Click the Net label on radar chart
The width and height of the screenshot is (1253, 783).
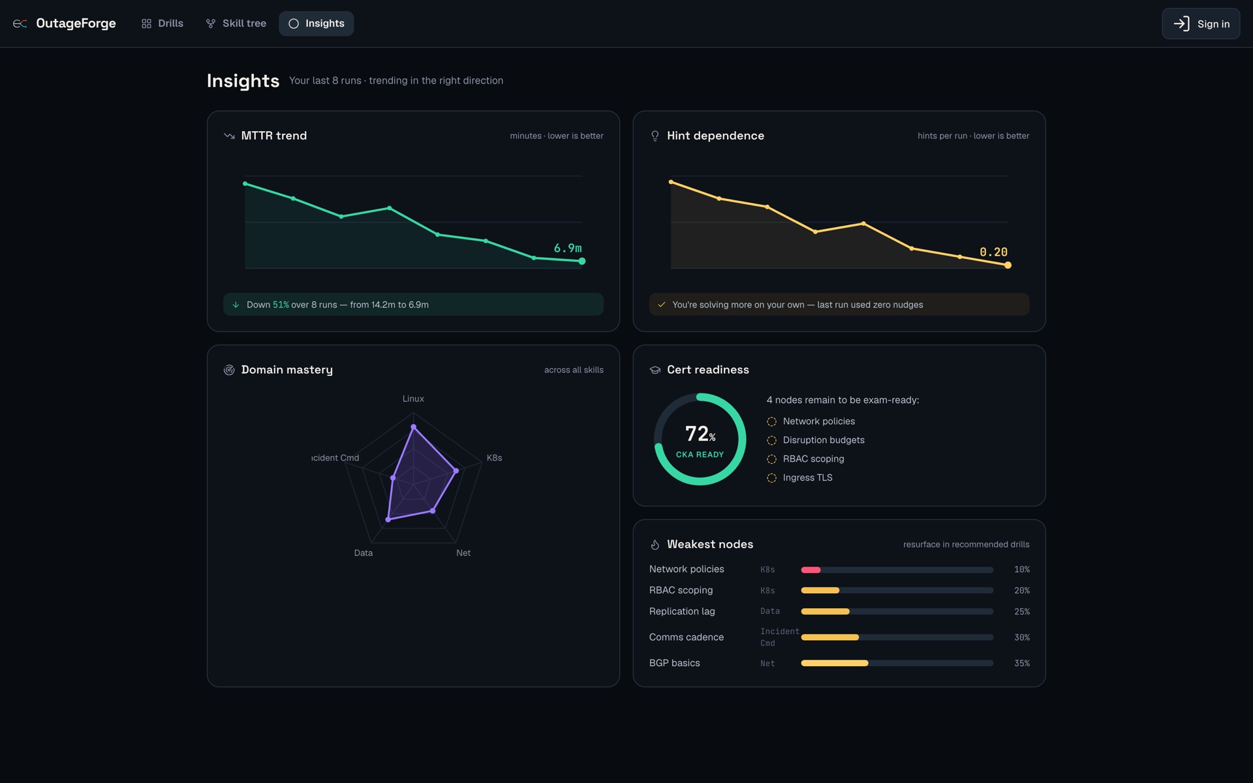(x=463, y=553)
